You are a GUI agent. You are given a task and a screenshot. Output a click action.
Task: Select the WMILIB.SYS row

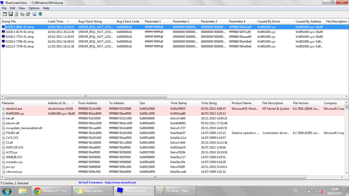click(172, 157)
